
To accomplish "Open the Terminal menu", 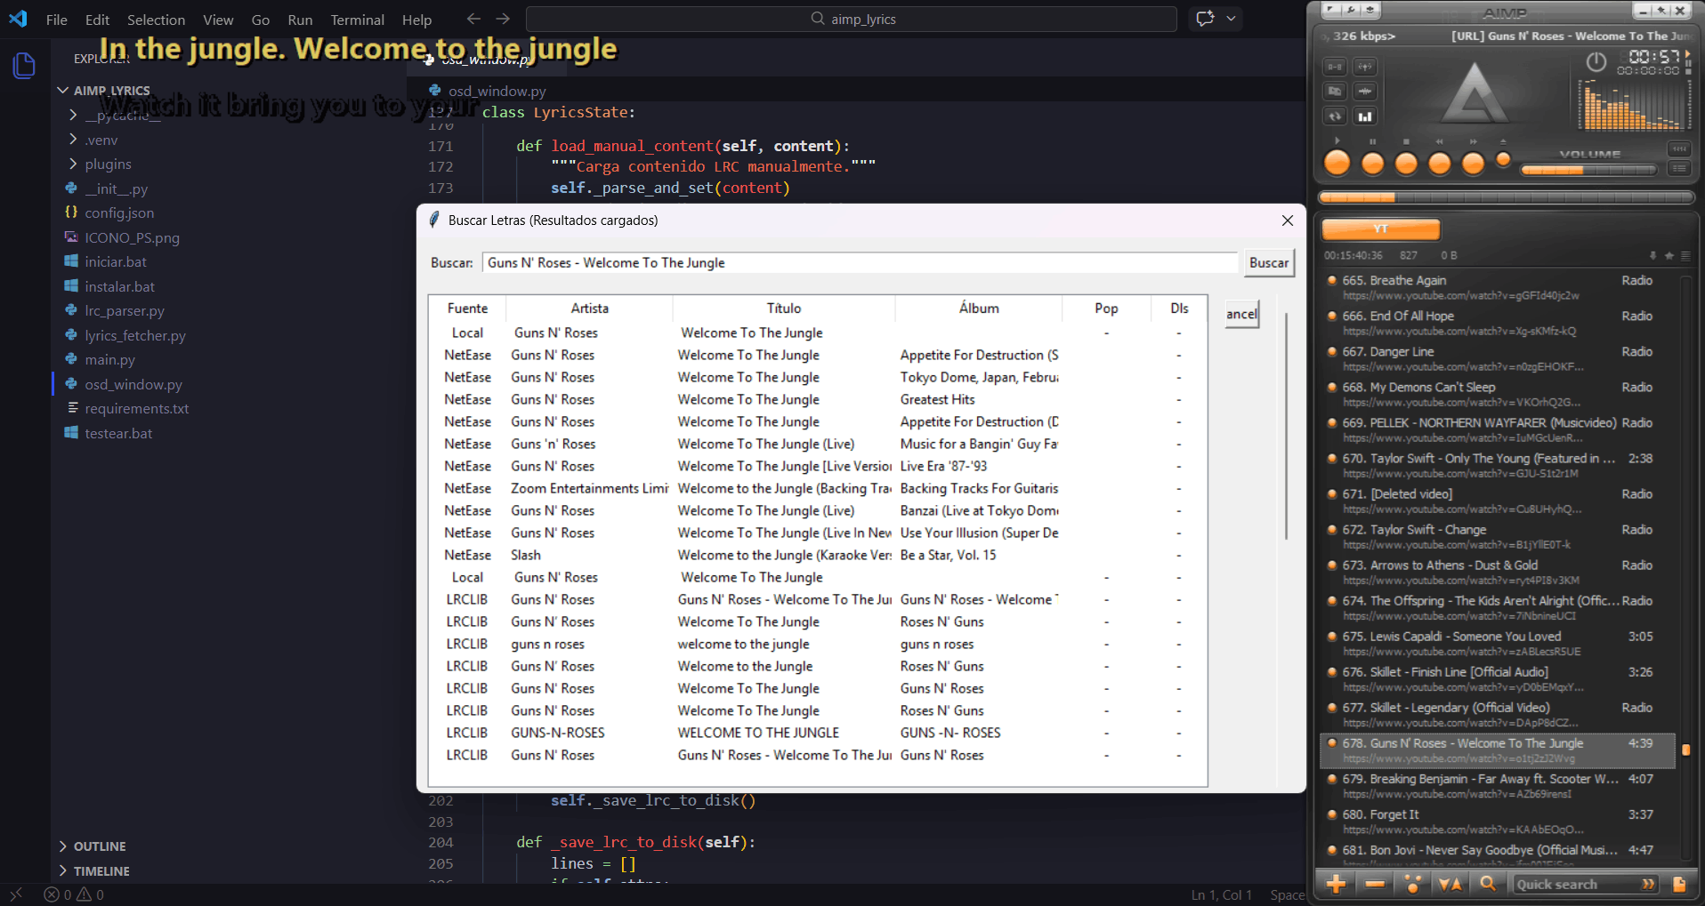I will (x=357, y=20).
